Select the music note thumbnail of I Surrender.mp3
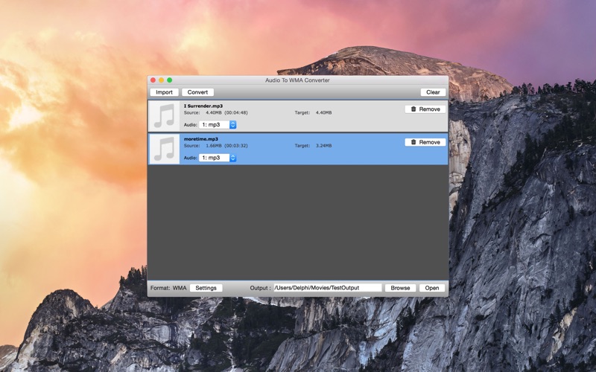Screen dimensions: 596x372 pos(164,116)
